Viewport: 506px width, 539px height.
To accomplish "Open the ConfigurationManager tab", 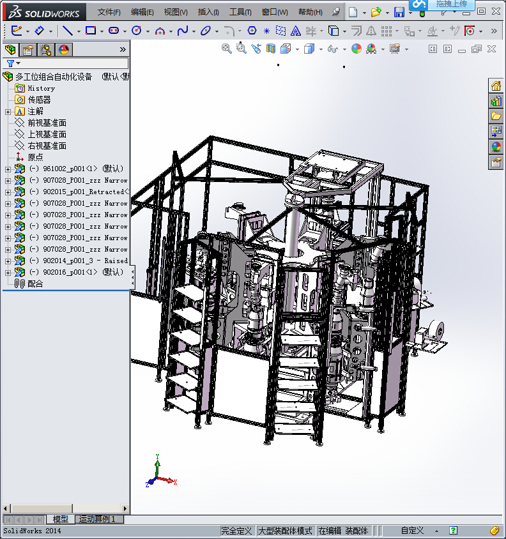I will click(x=46, y=50).
